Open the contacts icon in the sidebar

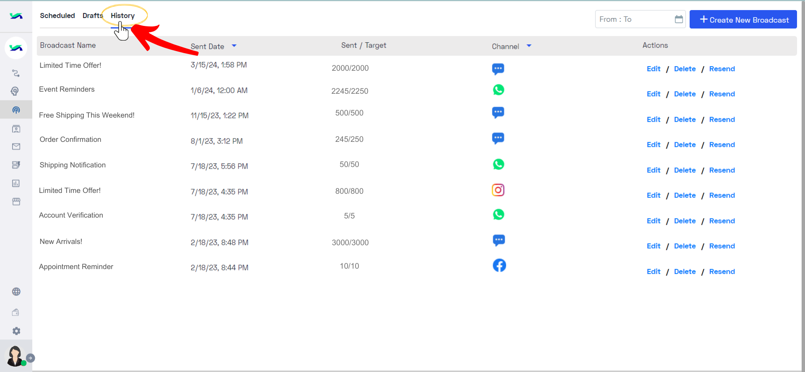coord(16,129)
